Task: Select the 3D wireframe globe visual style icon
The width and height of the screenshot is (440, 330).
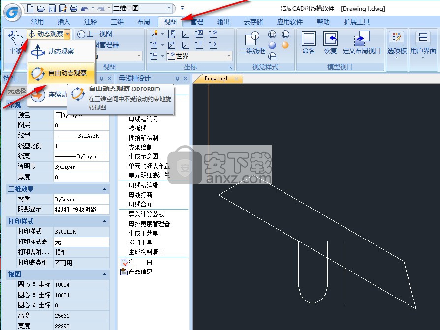Action: coord(272,34)
